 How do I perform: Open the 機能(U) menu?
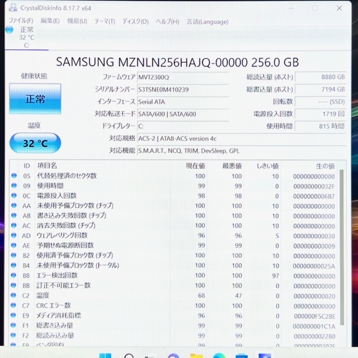(x=77, y=21)
